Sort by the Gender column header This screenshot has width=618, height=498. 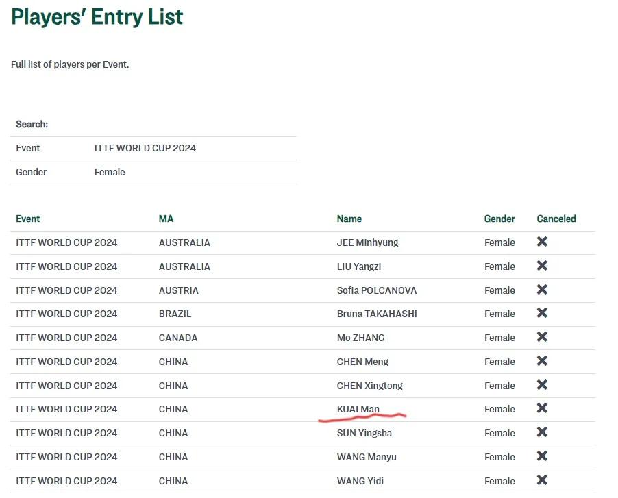(499, 219)
